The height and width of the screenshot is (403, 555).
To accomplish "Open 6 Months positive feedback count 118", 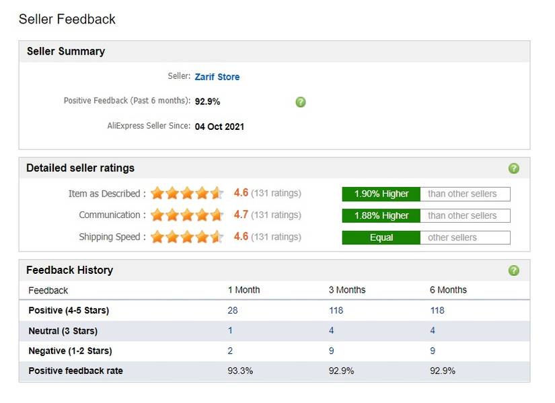I will [x=437, y=310].
